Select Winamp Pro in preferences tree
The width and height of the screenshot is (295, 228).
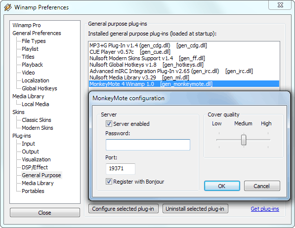pos(27,25)
